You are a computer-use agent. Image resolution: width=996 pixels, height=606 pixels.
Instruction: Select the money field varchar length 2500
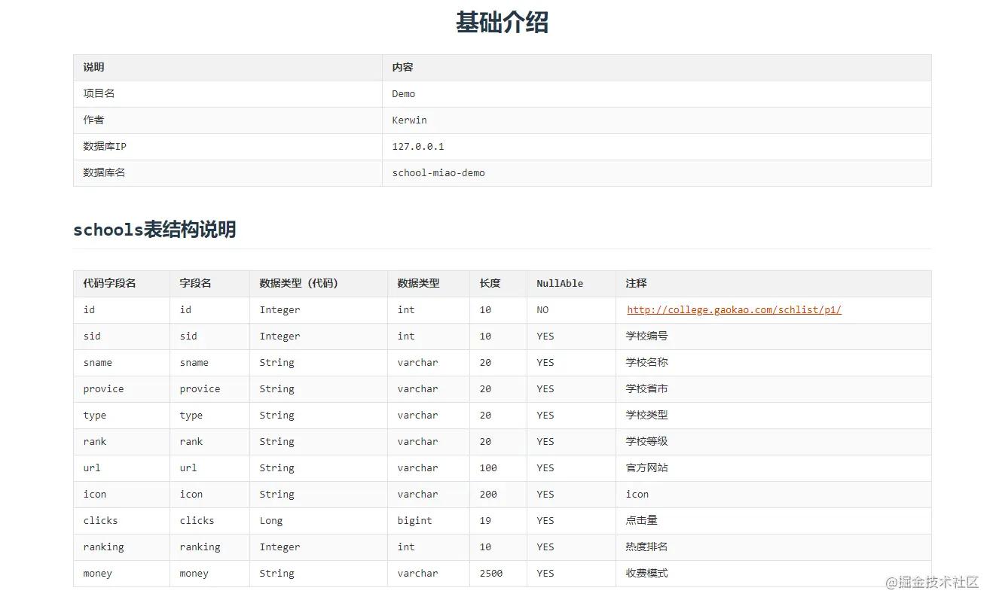coord(491,573)
